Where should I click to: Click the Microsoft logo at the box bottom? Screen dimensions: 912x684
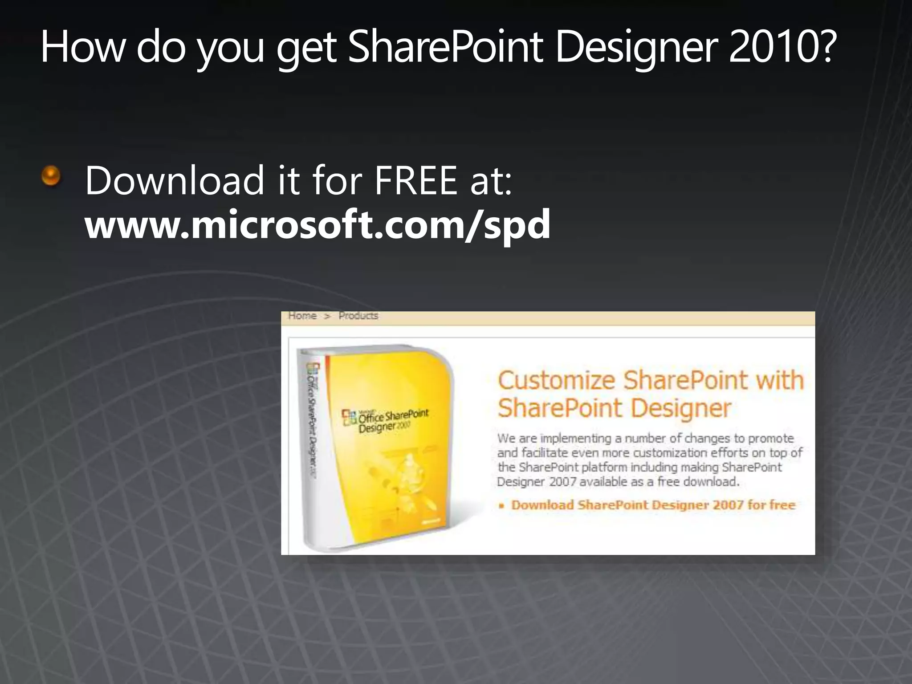pos(431,521)
